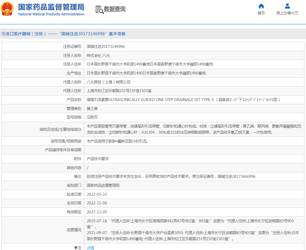Click the 有效期至 value 2027-11-05

(97, 212)
